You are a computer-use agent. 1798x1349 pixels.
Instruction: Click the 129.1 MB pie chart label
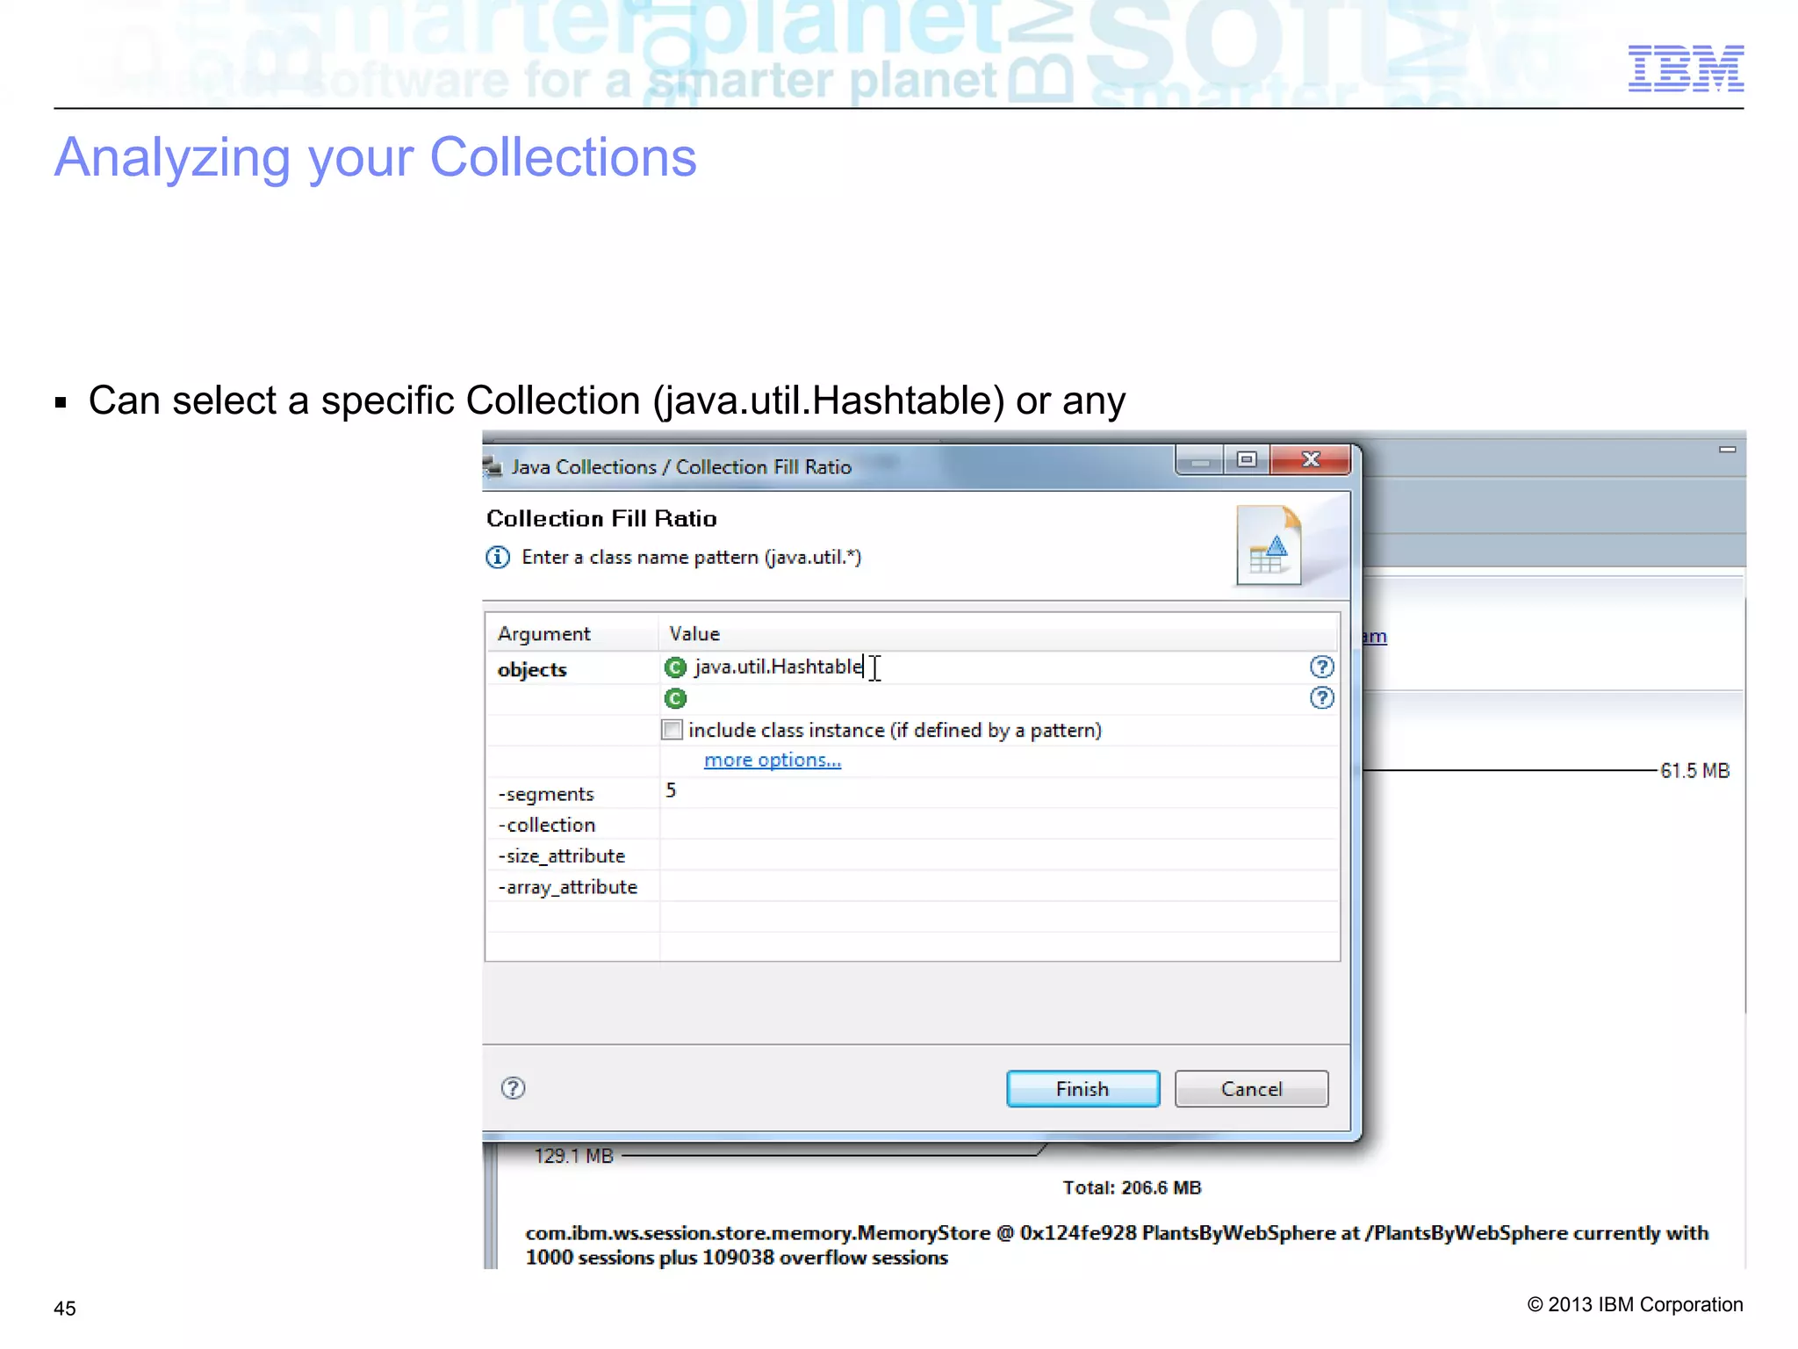coord(573,1156)
